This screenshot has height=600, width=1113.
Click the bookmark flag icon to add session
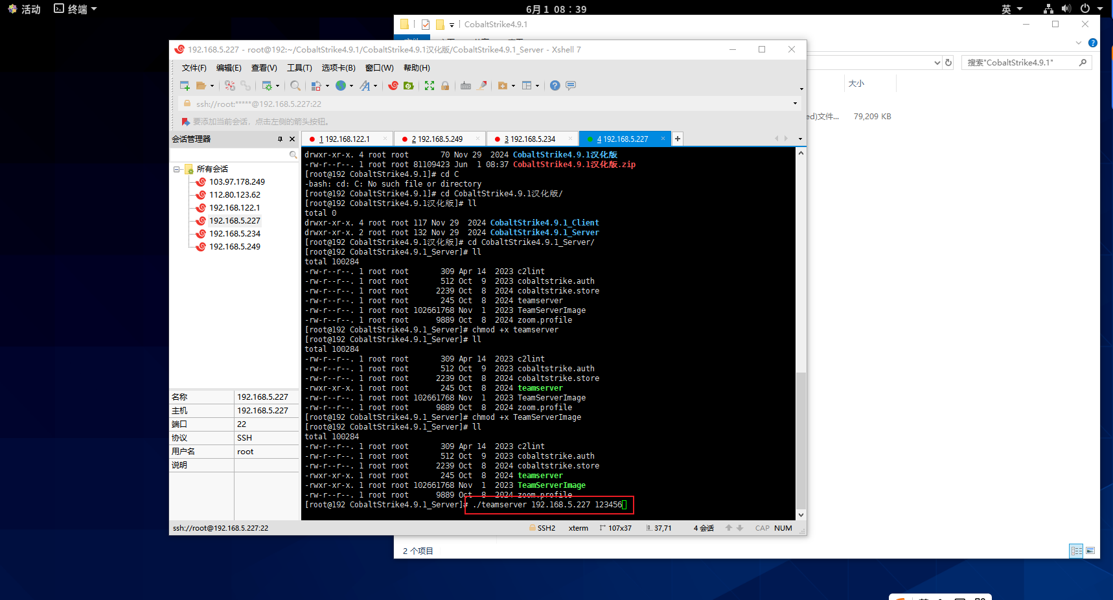[186, 122]
